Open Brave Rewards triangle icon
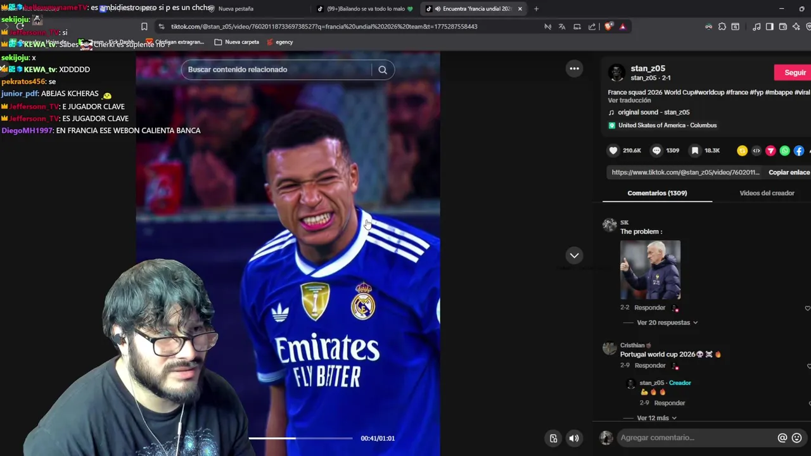 click(623, 27)
